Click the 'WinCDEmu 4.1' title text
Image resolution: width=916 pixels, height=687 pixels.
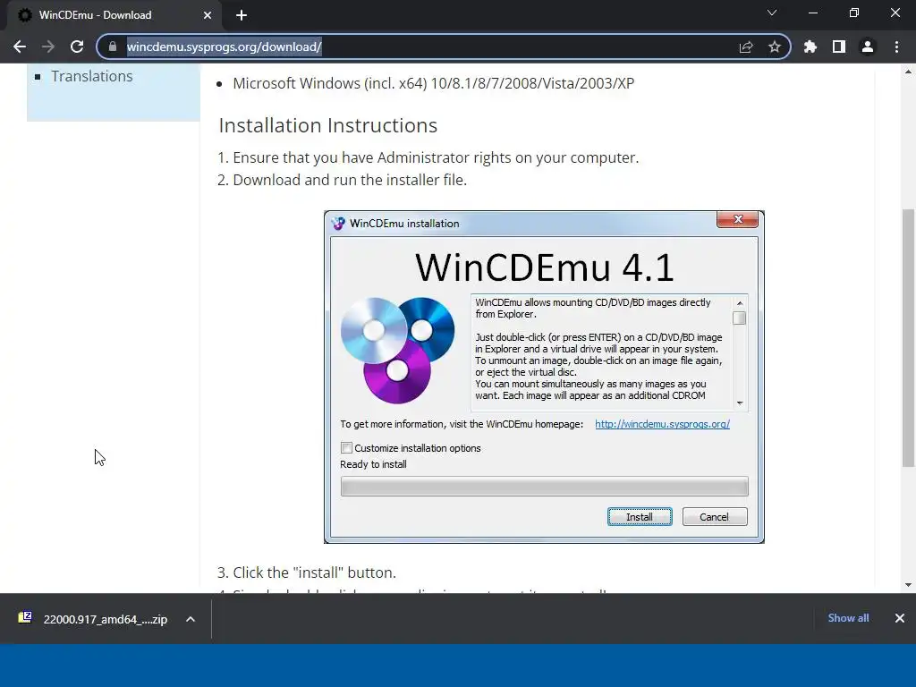(x=545, y=267)
